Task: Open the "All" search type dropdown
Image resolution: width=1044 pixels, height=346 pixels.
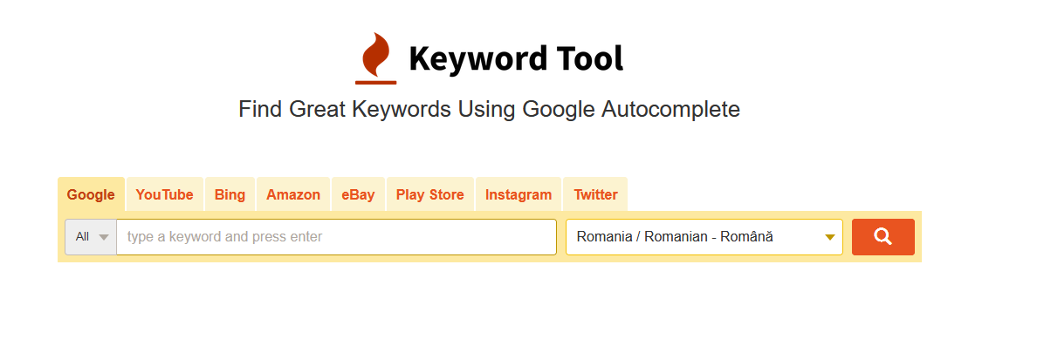Action: [91, 237]
